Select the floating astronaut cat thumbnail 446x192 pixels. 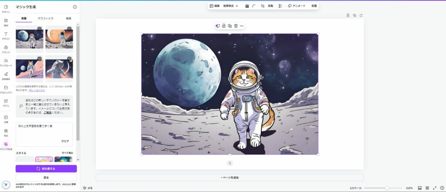coord(59,68)
